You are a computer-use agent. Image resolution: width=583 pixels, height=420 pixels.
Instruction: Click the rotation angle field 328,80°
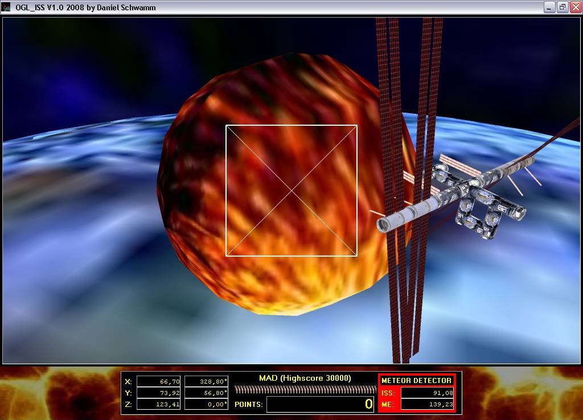[206, 382]
